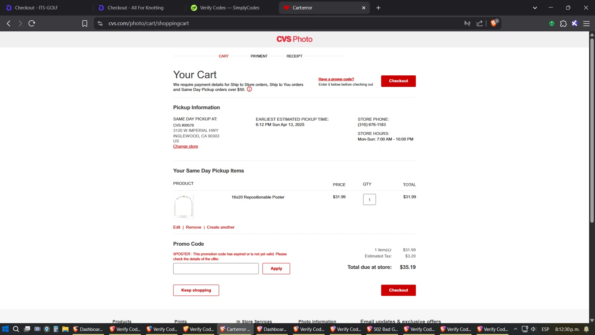Image resolution: width=595 pixels, height=335 pixels.
Task: Click the blue X extension icon
Action: coord(574,23)
